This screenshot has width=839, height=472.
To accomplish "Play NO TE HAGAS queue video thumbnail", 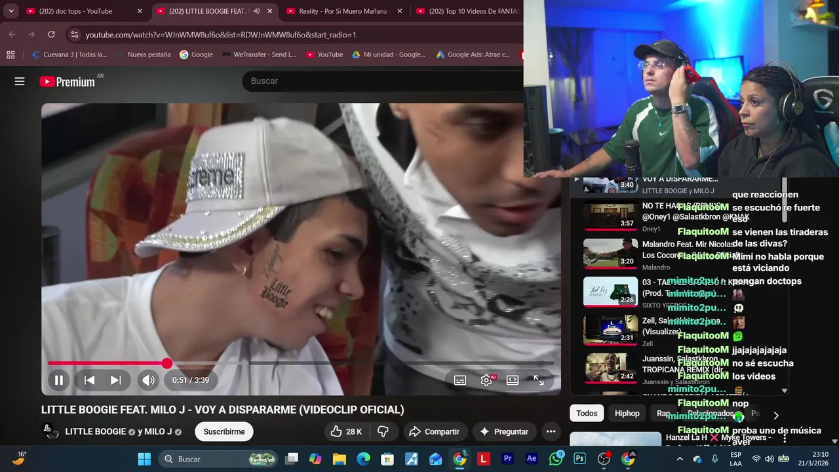I will pyautogui.click(x=610, y=216).
